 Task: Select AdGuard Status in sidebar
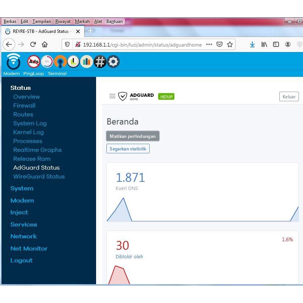coord(36,167)
